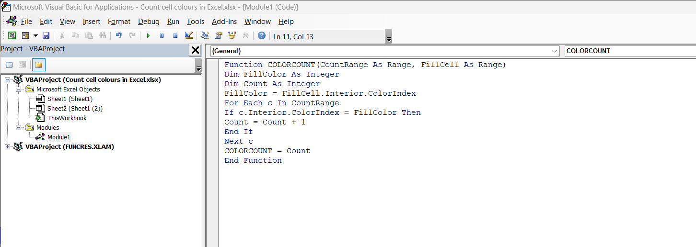
Task: Open the Properties Window icon
Action: [219, 36]
